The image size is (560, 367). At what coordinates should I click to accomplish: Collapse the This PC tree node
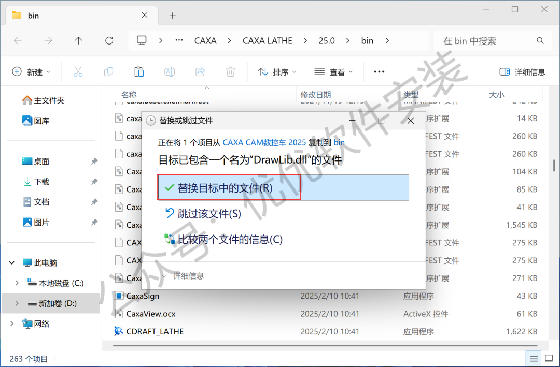(12, 263)
